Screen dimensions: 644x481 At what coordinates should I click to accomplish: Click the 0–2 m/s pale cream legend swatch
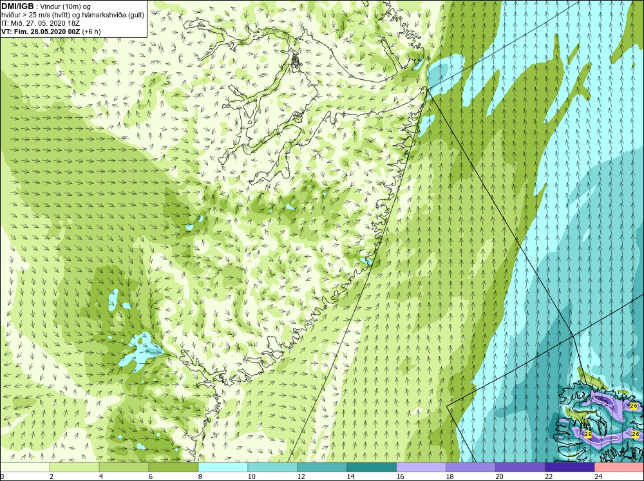(24, 467)
